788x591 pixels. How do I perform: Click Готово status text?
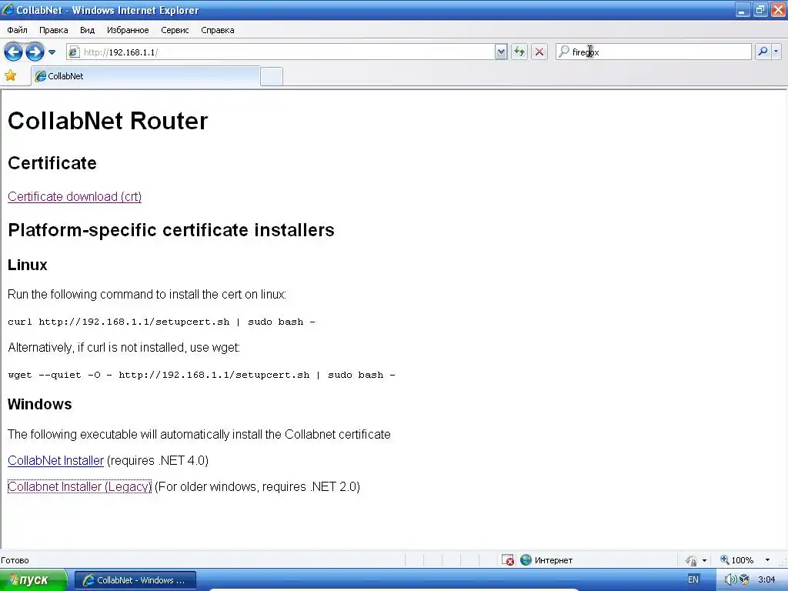(15, 560)
